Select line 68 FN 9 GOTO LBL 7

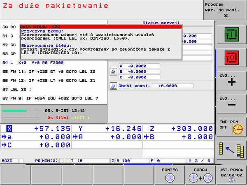pos(50,99)
